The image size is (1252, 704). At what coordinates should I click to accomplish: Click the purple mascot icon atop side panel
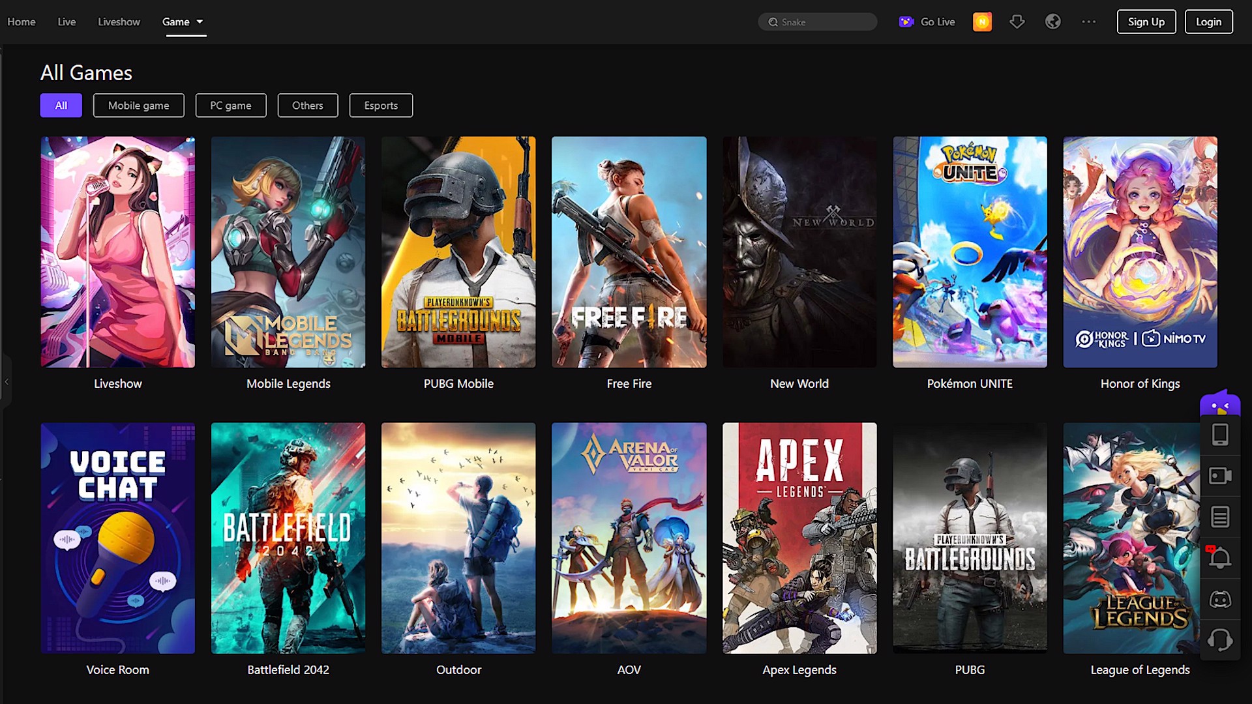point(1219,403)
